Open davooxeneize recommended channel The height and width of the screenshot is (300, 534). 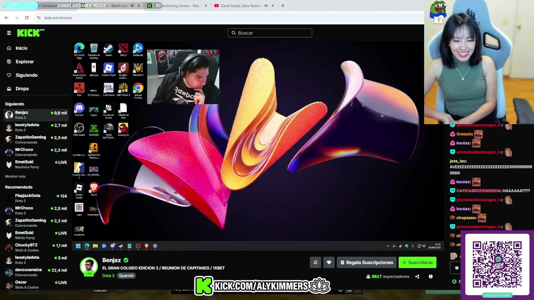pos(36,272)
